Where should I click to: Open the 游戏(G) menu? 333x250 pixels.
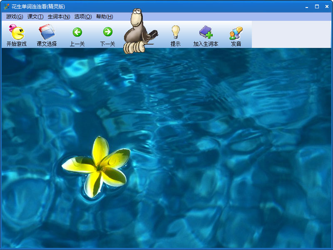[15, 17]
